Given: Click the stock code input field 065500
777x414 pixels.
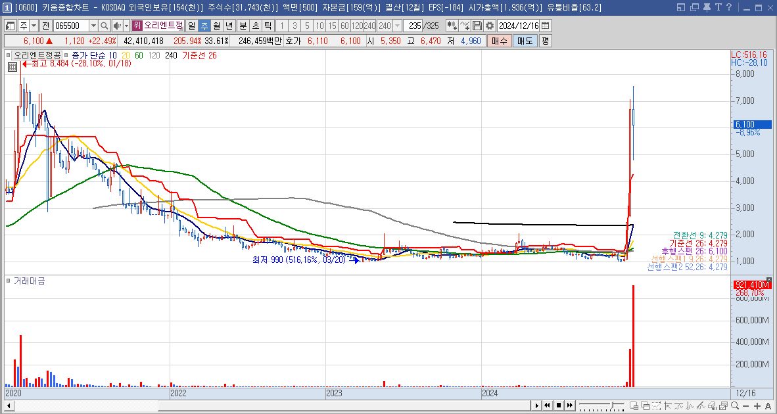Looking at the screenshot, I should pyautogui.click(x=71, y=26).
